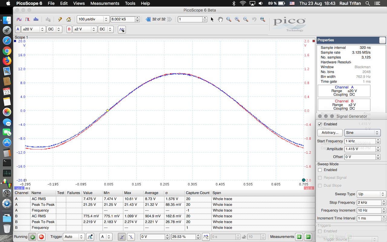Click the yellow trigger marker diamond

click(x=107, y=110)
